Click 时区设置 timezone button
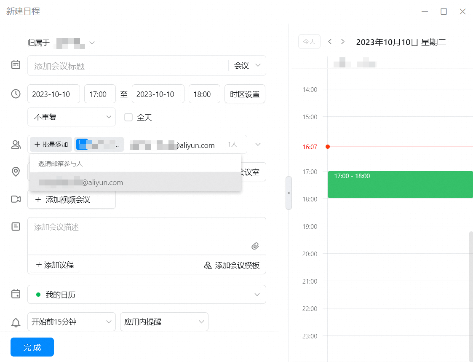473x362 pixels. coord(245,94)
